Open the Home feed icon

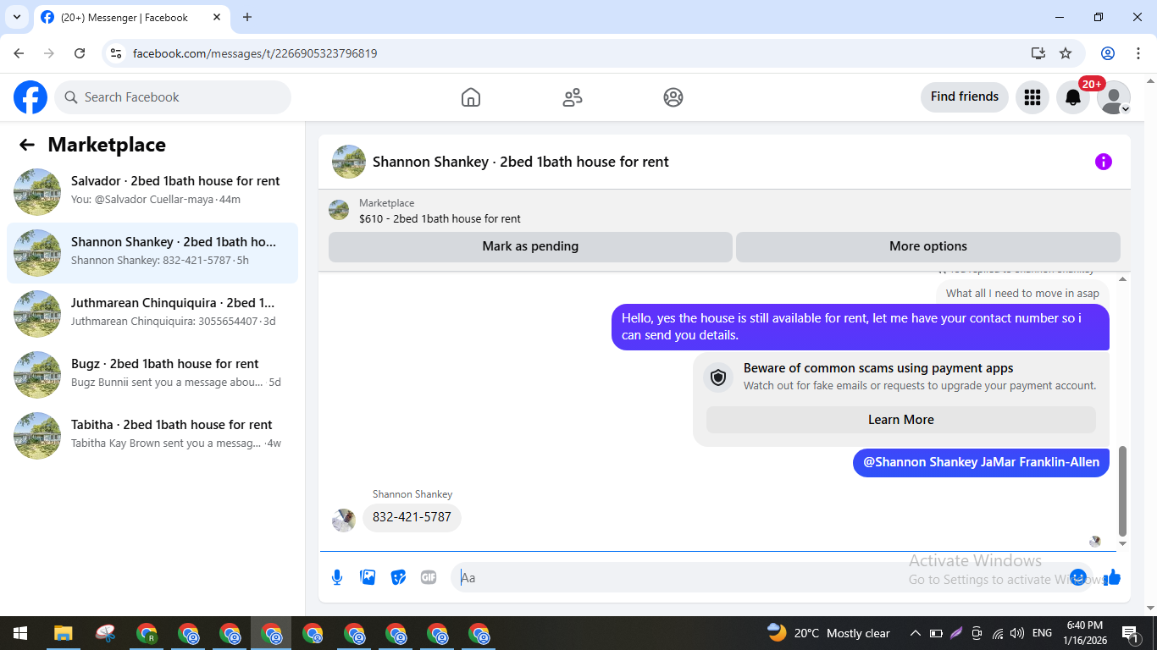coord(471,97)
